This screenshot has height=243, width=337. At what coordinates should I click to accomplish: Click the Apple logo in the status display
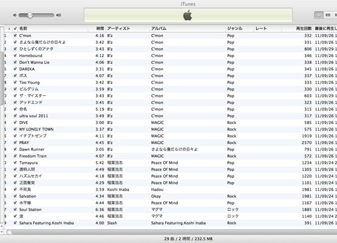coord(188,15)
